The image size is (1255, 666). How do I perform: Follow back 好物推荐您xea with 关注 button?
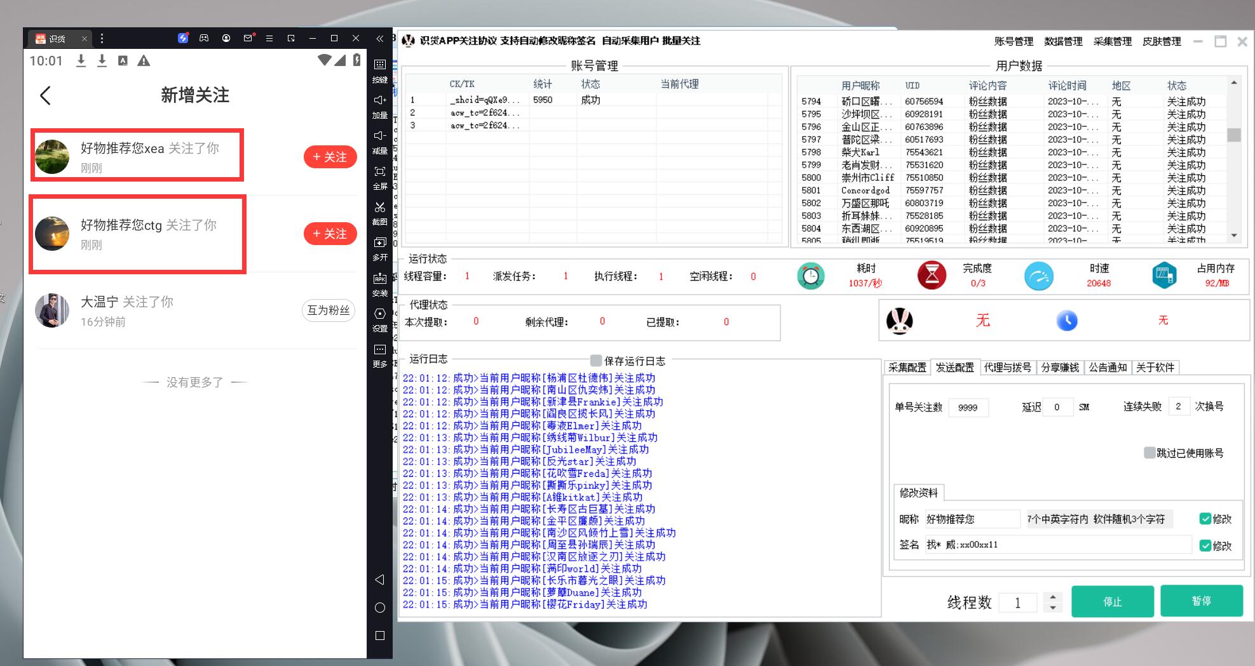(330, 157)
